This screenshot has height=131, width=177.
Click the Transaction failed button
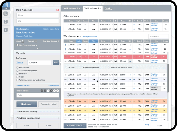49,104
